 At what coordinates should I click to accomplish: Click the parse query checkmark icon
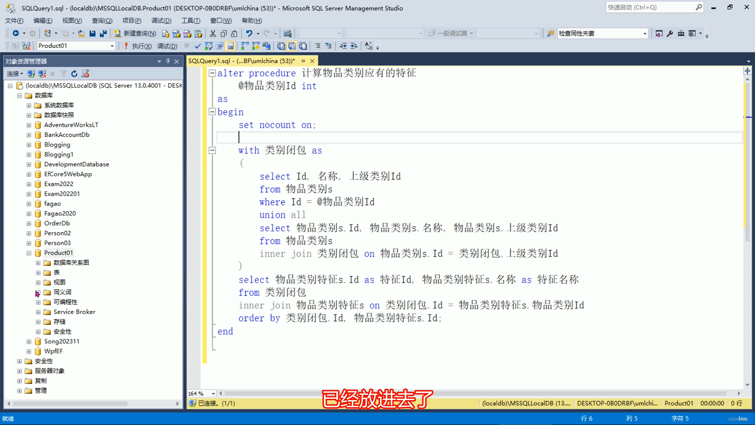197,46
